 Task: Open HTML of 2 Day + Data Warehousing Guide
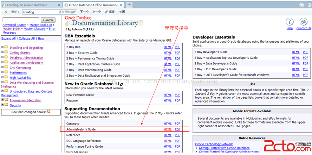pos(168,70)
